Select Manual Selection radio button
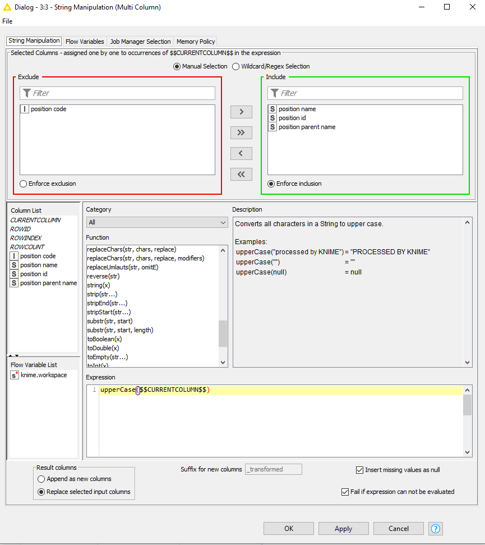Image resolution: width=485 pixels, height=545 pixels. pyautogui.click(x=177, y=66)
